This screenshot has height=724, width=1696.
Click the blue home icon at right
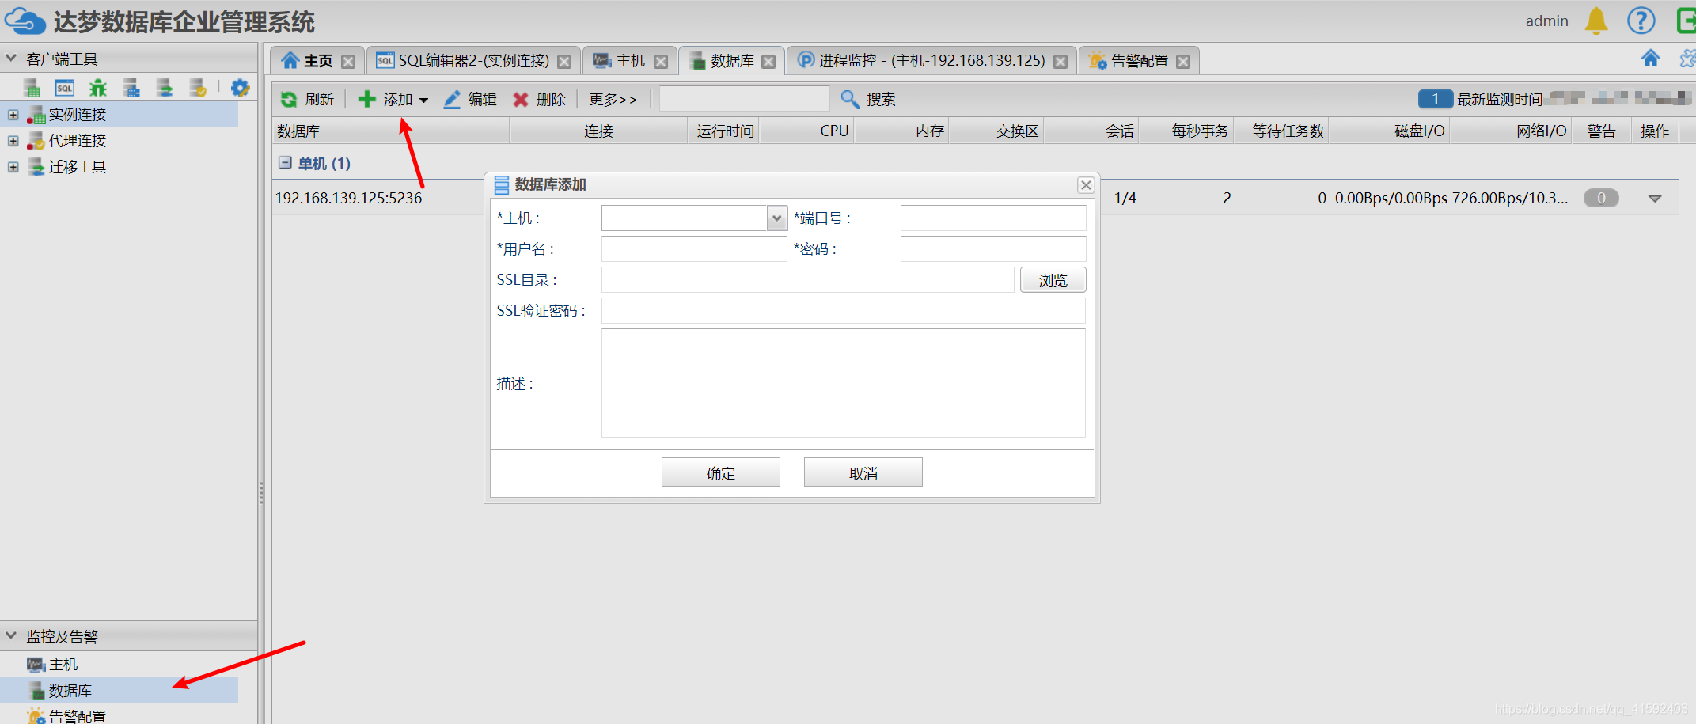pos(1650,59)
